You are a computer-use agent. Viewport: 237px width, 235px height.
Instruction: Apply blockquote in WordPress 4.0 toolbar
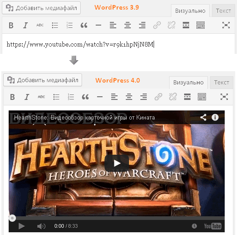pyautogui.click(x=85, y=97)
